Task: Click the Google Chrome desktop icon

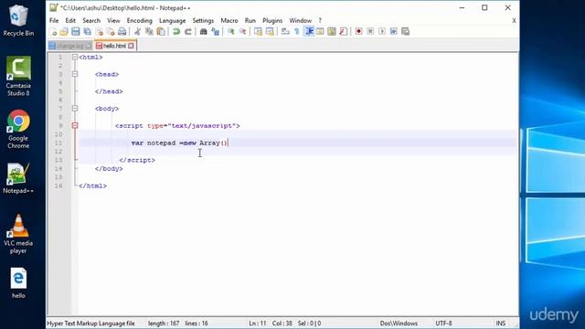Action: [18, 129]
